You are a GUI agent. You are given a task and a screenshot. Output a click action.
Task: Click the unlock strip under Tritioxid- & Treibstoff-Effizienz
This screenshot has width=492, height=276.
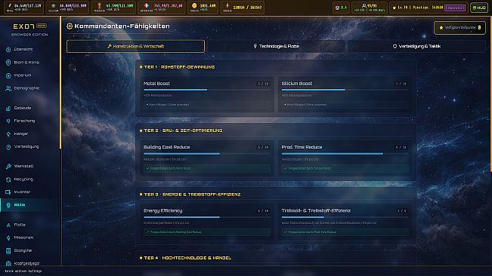click(x=345, y=232)
